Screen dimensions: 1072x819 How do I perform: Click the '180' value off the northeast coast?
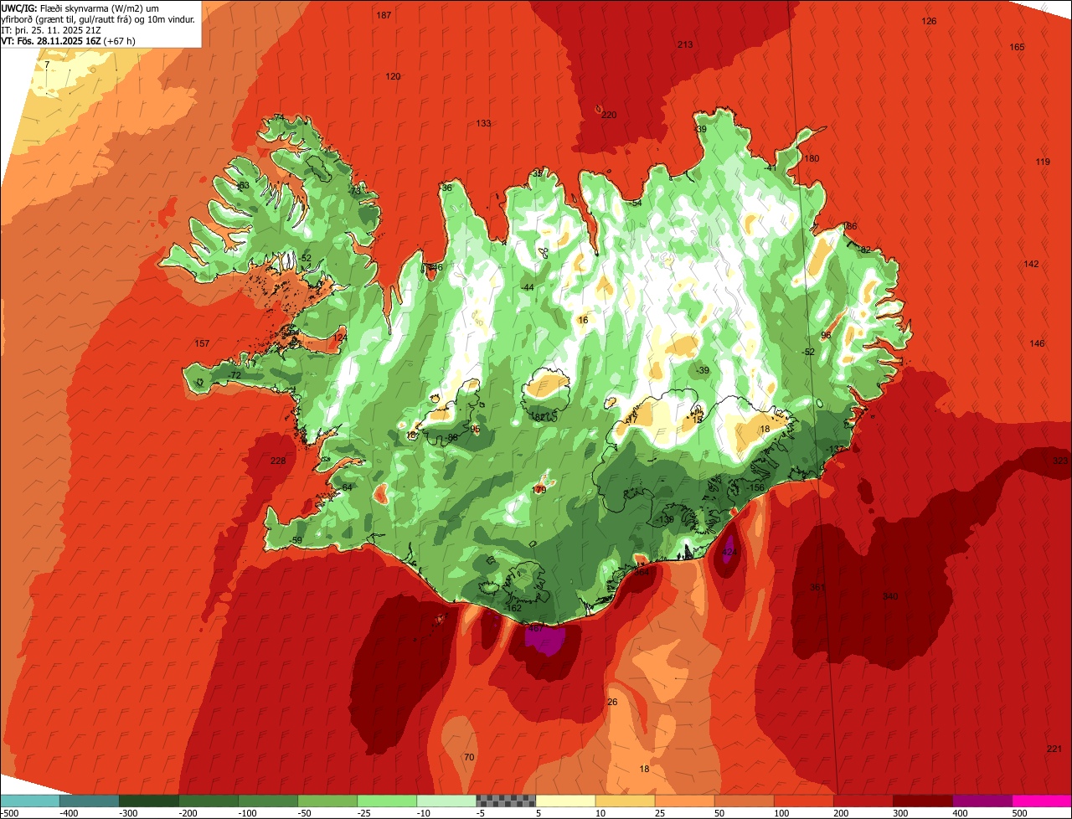point(811,158)
